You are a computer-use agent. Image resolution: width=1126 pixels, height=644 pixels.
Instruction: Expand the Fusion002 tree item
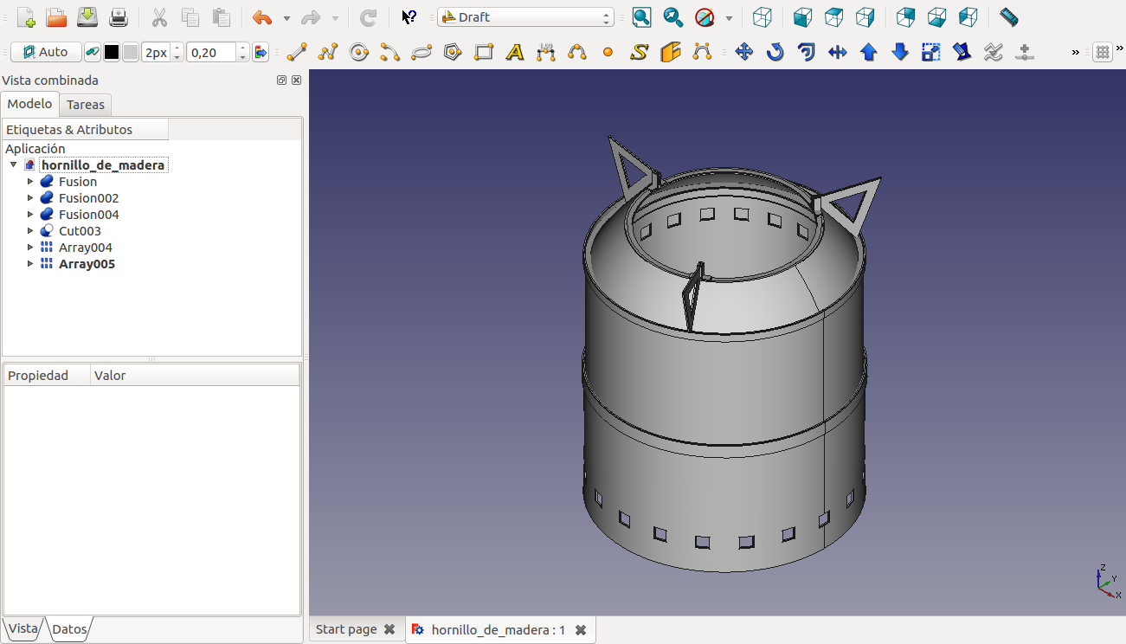30,198
